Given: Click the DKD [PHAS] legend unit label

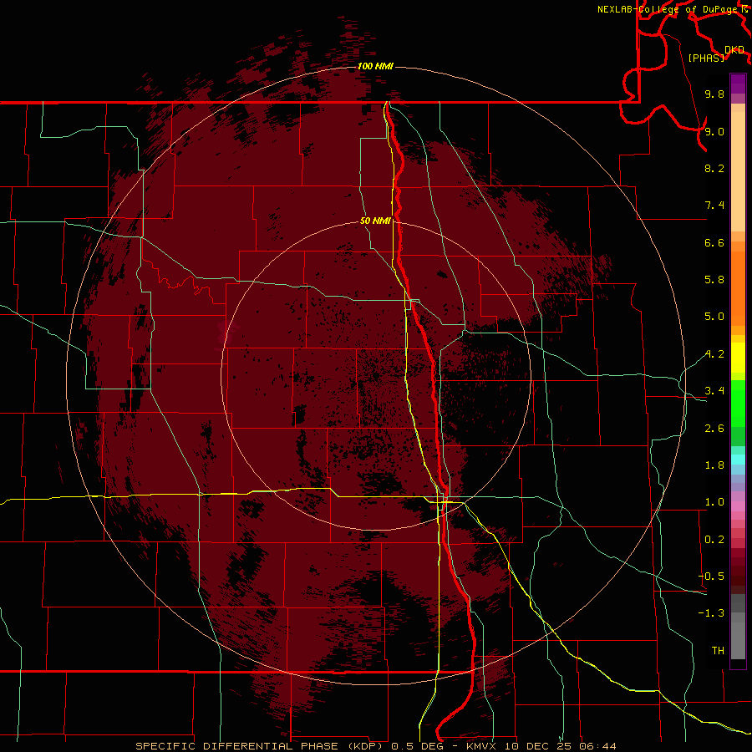Looking at the screenshot, I should 717,53.
